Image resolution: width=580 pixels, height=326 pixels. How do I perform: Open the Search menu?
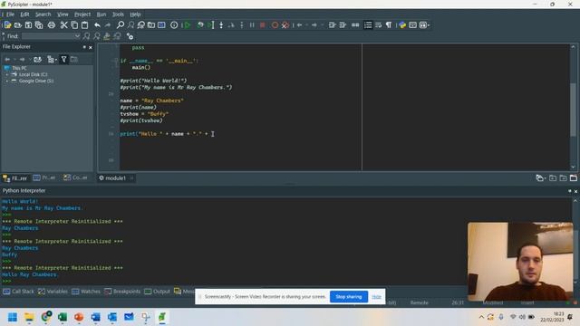pos(43,14)
